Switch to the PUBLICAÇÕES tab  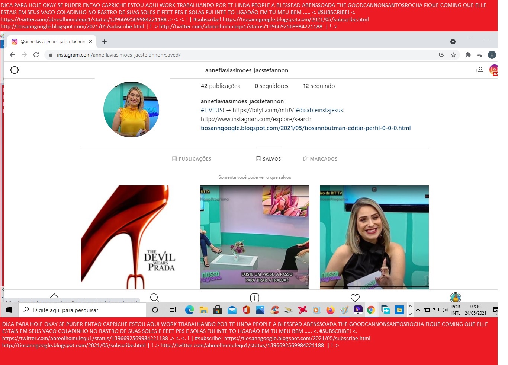coord(192,159)
